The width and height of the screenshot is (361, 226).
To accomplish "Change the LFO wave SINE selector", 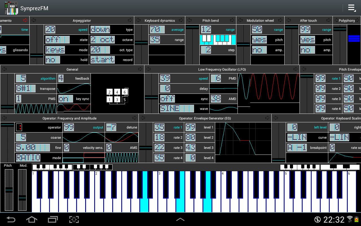I will [177, 109].
